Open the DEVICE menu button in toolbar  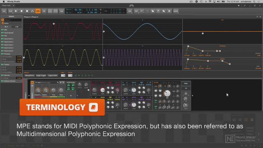[176, 11]
